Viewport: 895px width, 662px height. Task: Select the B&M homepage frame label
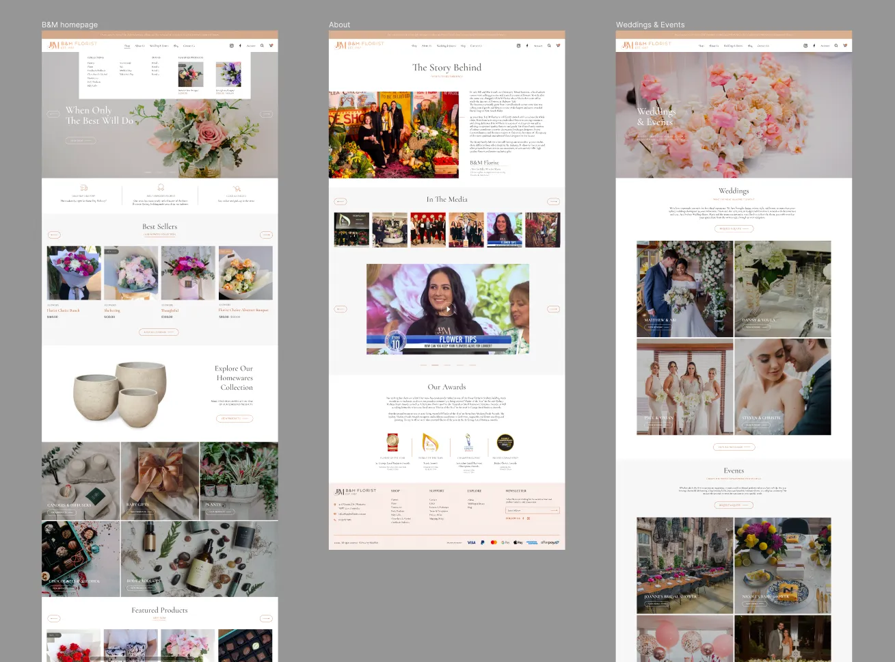[x=70, y=25]
